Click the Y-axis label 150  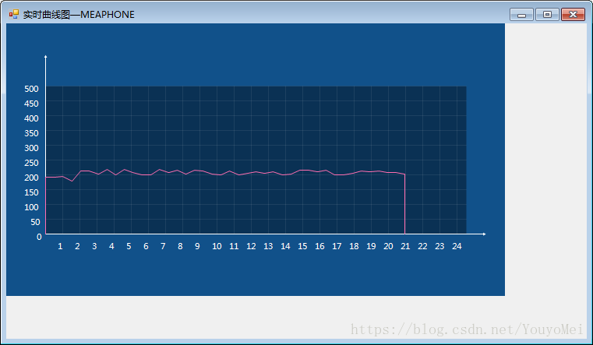click(31, 192)
